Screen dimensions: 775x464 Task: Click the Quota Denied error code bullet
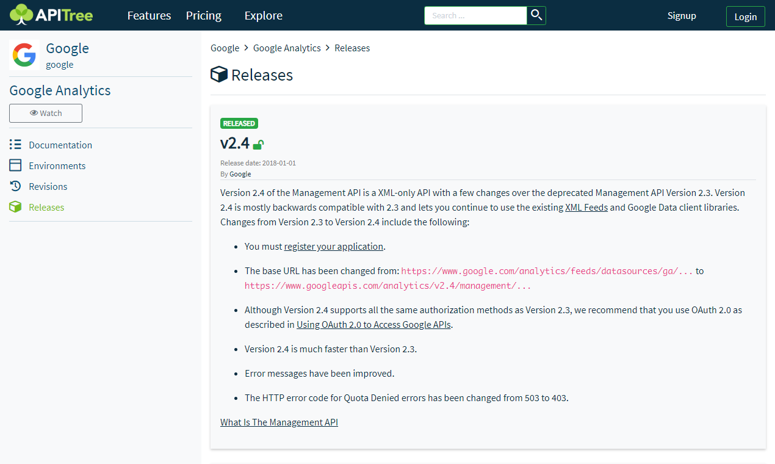click(x=407, y=397)
